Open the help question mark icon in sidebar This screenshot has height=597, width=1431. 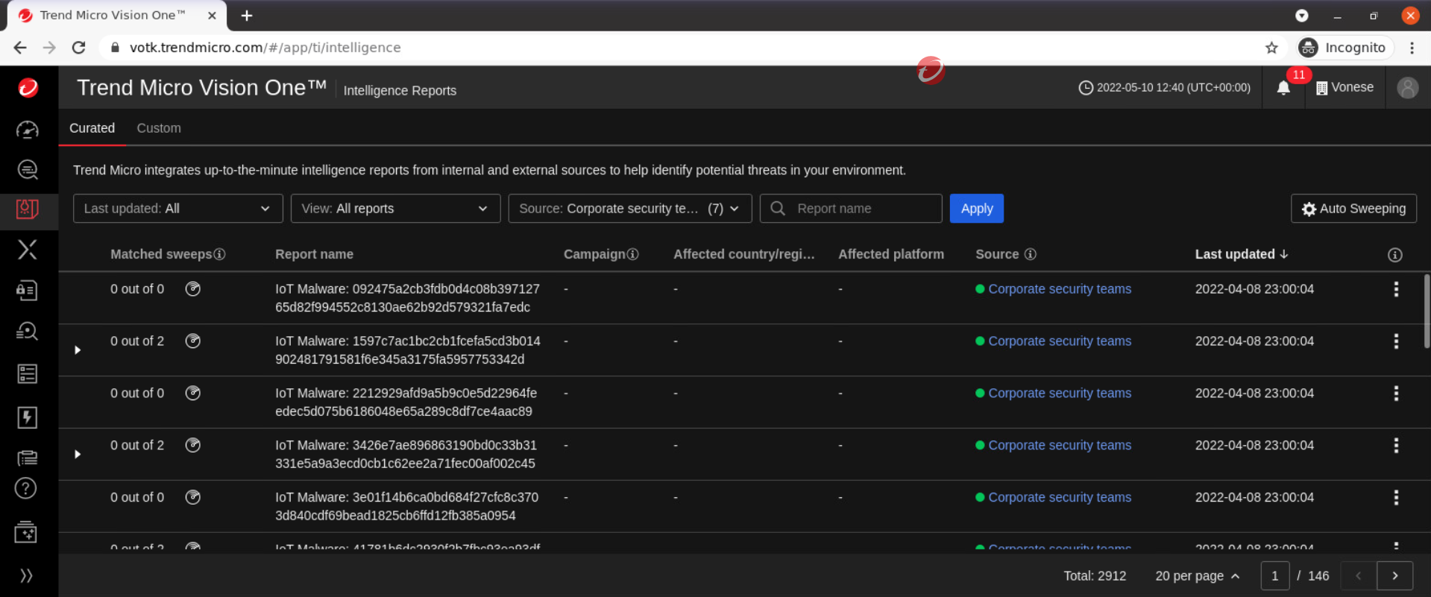(x=26, y=488)
